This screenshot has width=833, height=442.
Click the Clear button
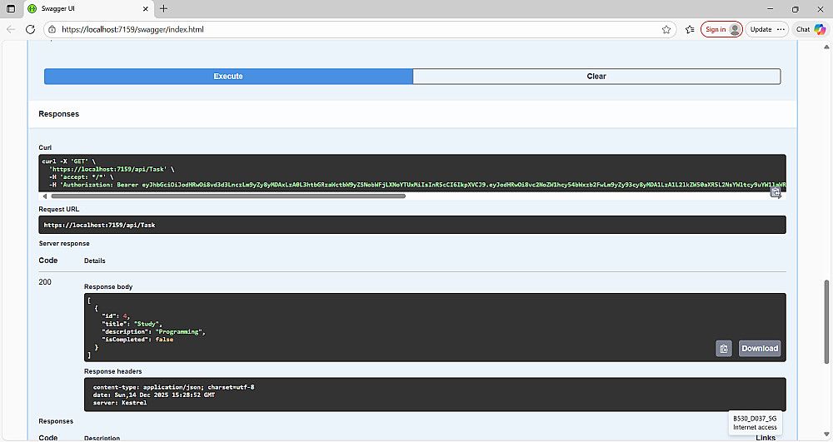596,77
